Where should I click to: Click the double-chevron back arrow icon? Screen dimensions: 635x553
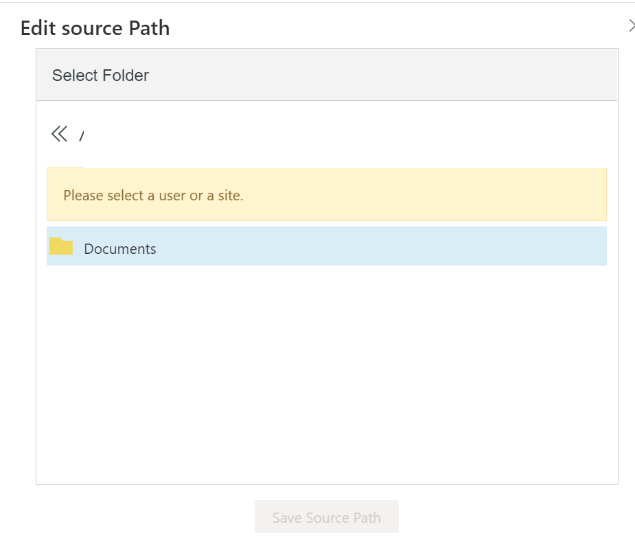[59, 134]
